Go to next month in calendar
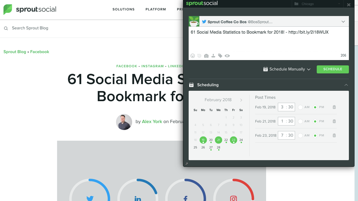Viewport: 358px width, 201px height. pos(241,100)
